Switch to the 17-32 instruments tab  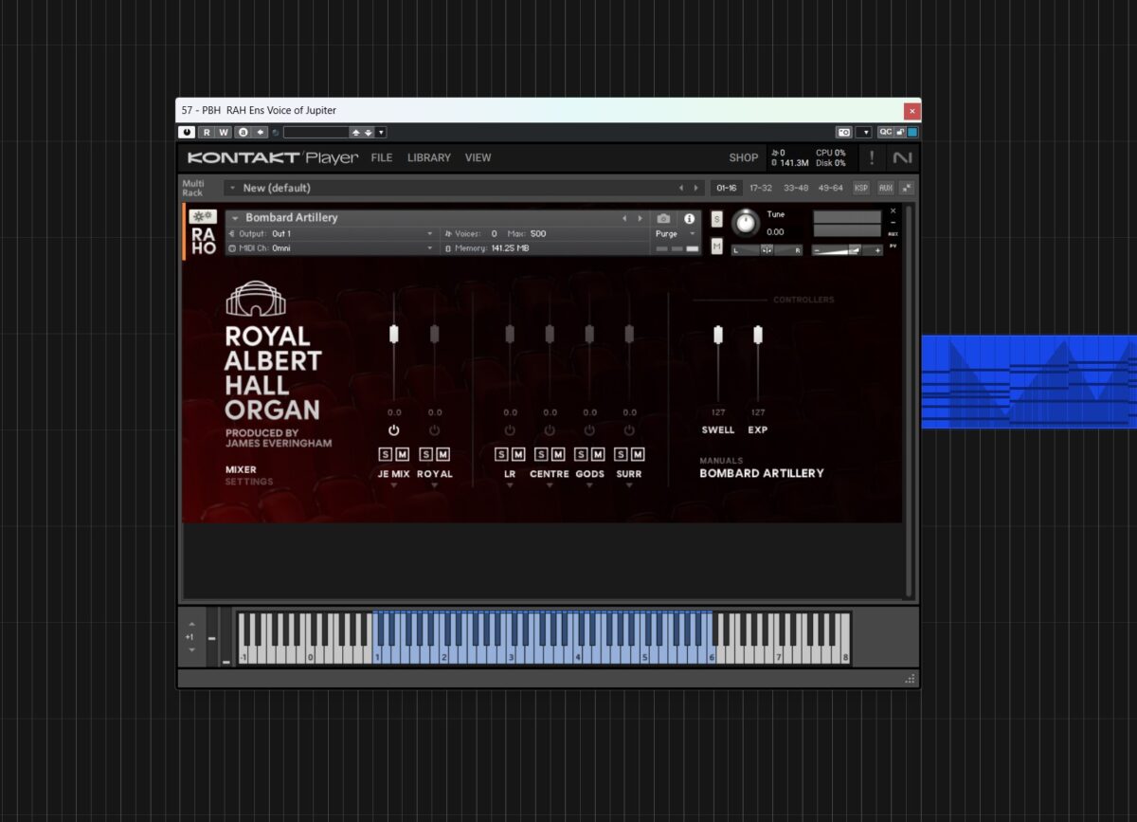760,188
